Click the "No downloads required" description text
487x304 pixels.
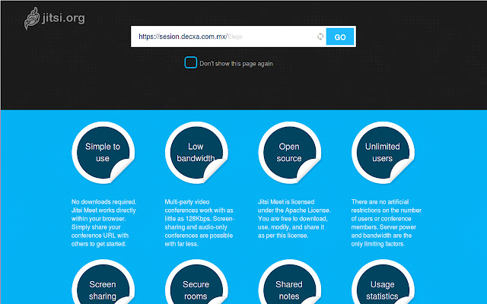(103, 223)
